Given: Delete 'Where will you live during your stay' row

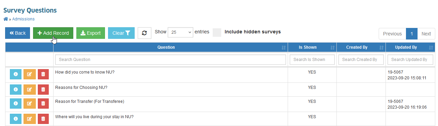Looking at the screenshot, I should pyautogui.click(x=43, y=119).
